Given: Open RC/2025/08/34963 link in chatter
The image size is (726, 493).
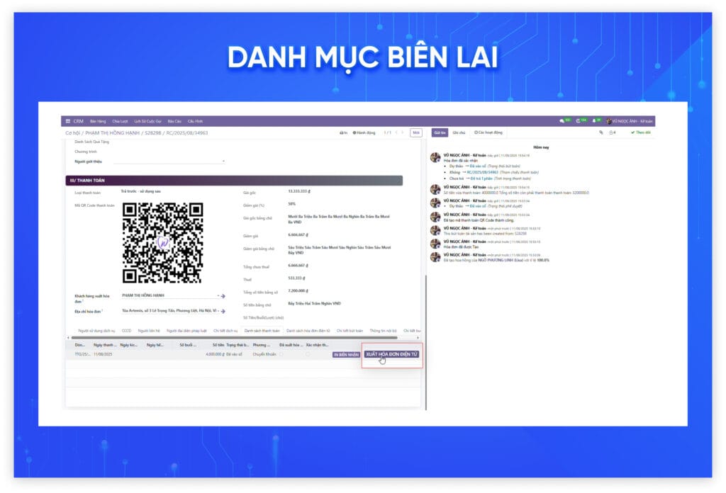Looking at the screenshot, I should pyautogui.click(x=482, y=173).
